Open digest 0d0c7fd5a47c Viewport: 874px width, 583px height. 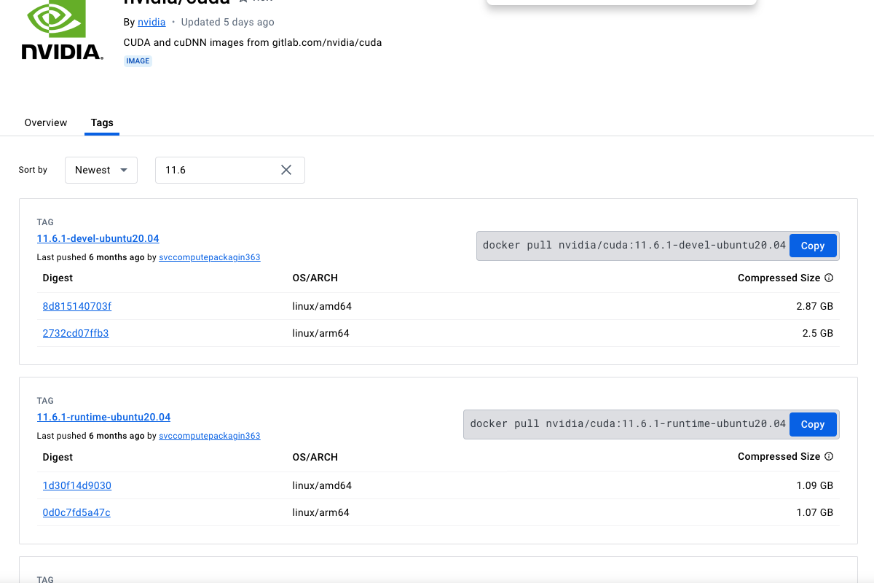76,512
